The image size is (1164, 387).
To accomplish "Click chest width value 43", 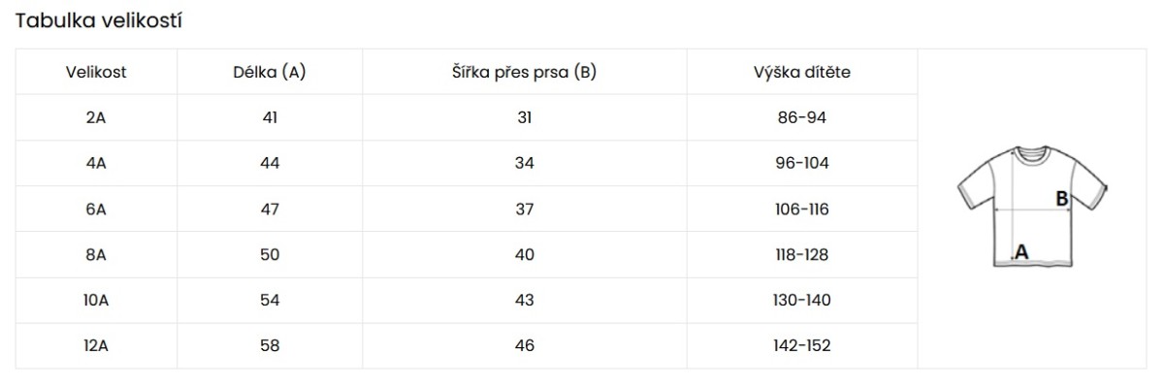I will [525, 300].
